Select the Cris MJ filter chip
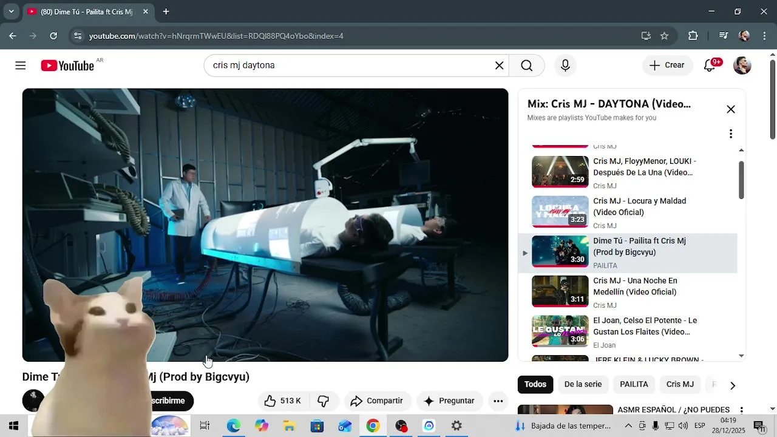Screen dimensions: 777x437 click(680, 384)
